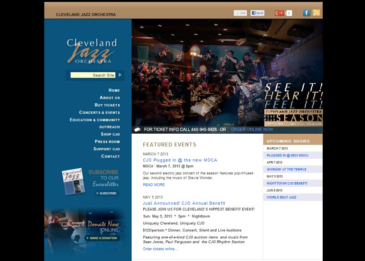Screen dimensions: 365x261
Task: Click the newsletter Subscribe button
Action: tap(107, 193)
